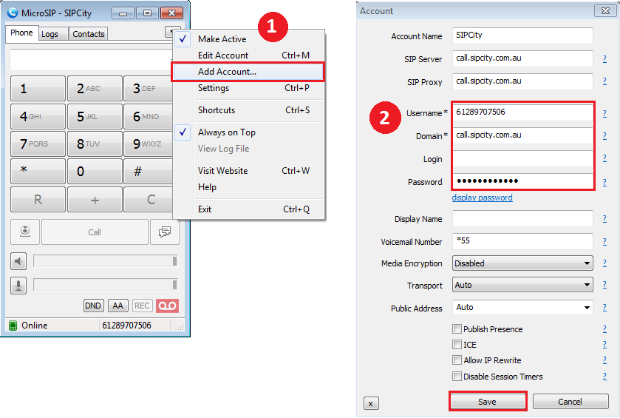Viewport: 620px width, 418px height.
Task: Click the green Online status icon
Action: tap(13, 326)
